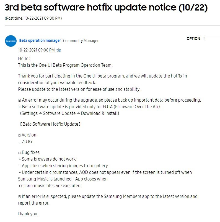Click the 'tip' tag link

(59, 50)
